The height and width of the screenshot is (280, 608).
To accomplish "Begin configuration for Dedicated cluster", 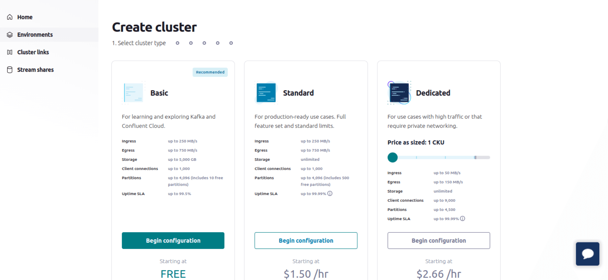I will click(439, 241).
